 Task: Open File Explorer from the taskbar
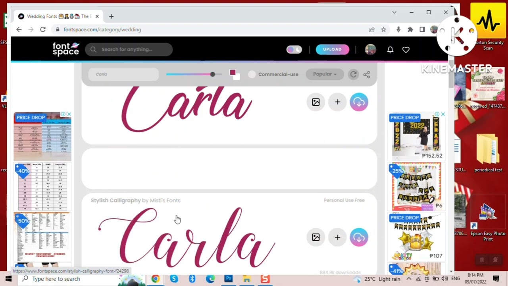[x=247, y=279]
